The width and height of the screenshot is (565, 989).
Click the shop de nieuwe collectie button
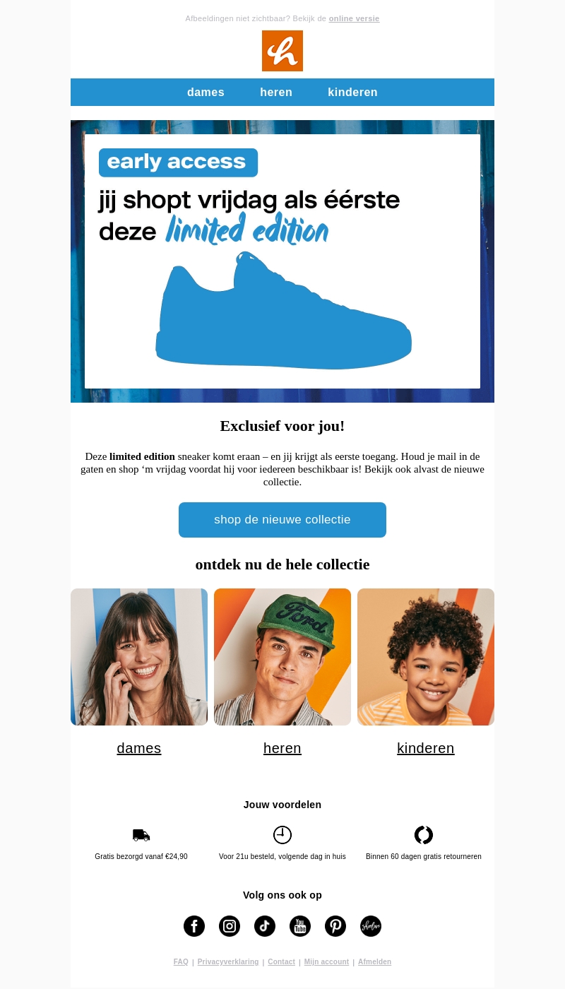click(x=282, y=520)
